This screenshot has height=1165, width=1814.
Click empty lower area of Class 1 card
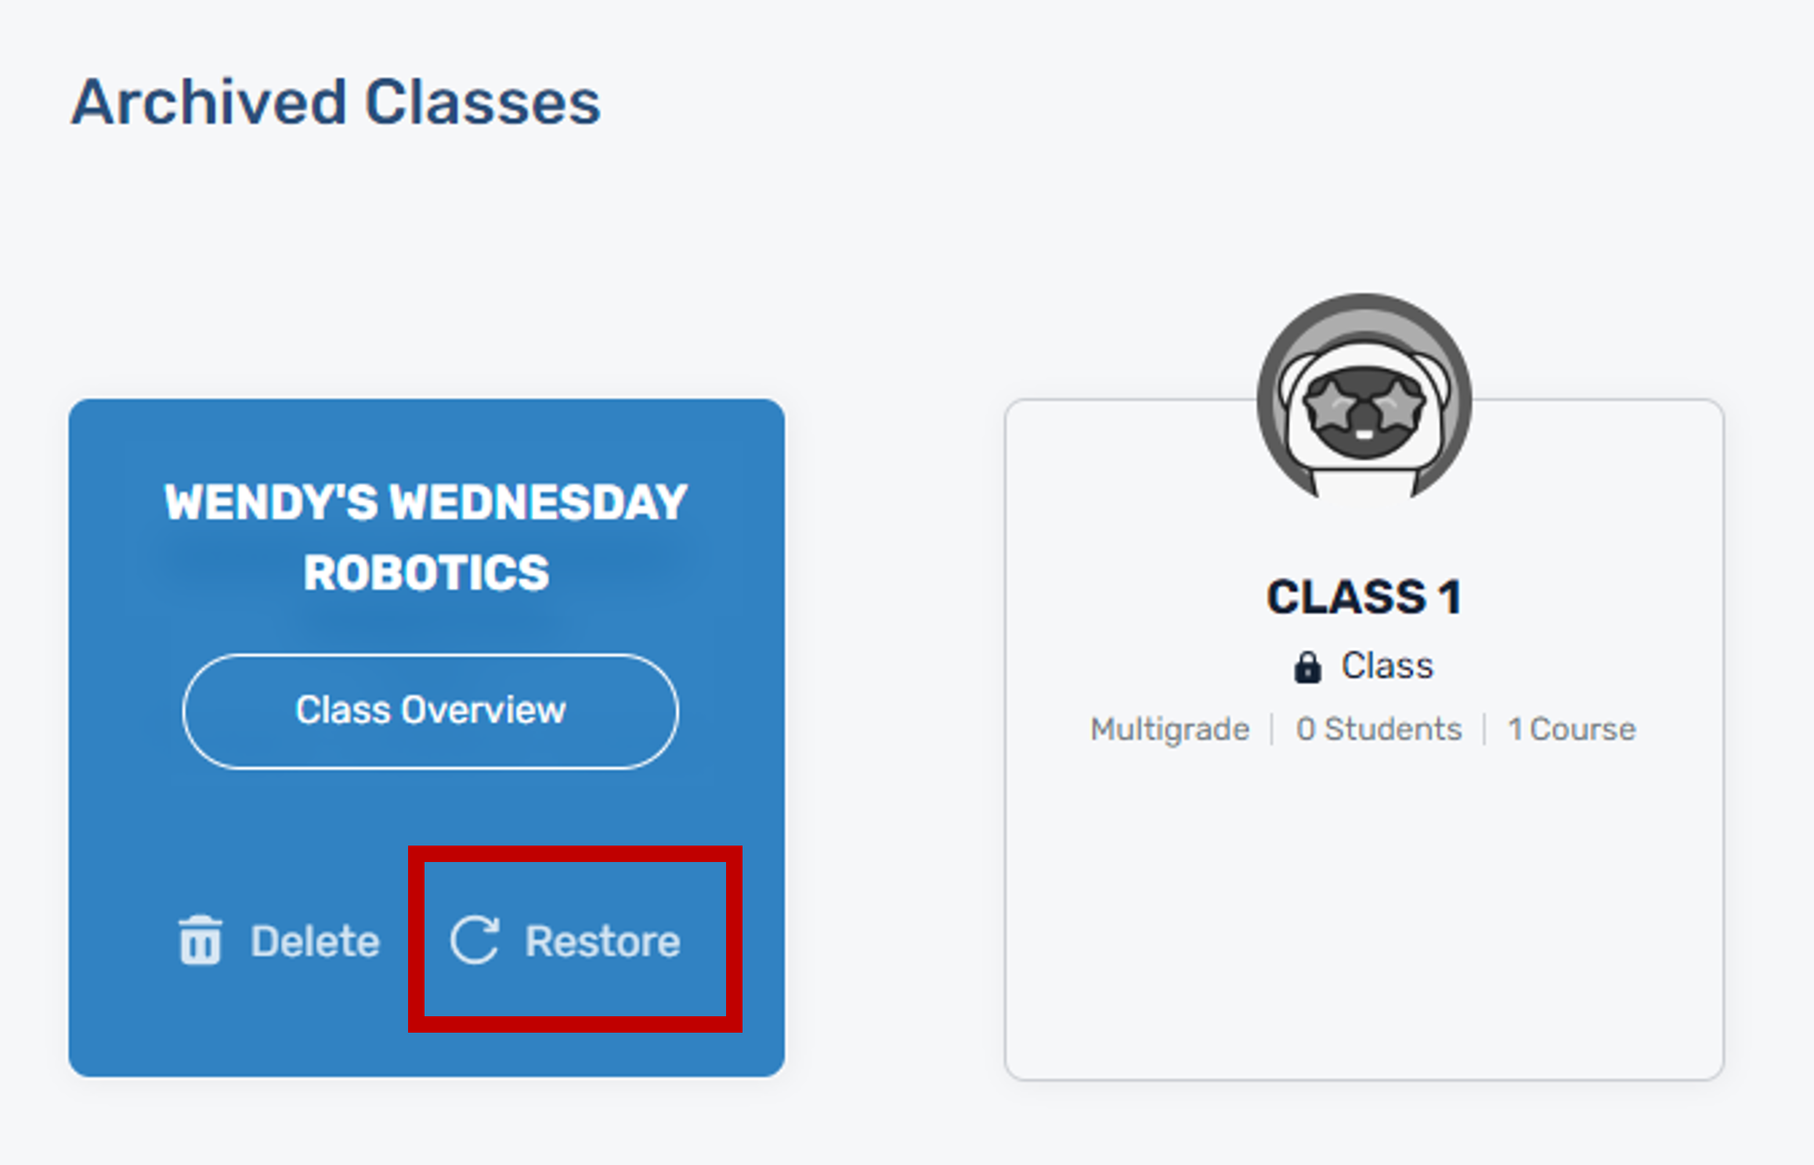pyautogui.click(x=1364, y=924)
